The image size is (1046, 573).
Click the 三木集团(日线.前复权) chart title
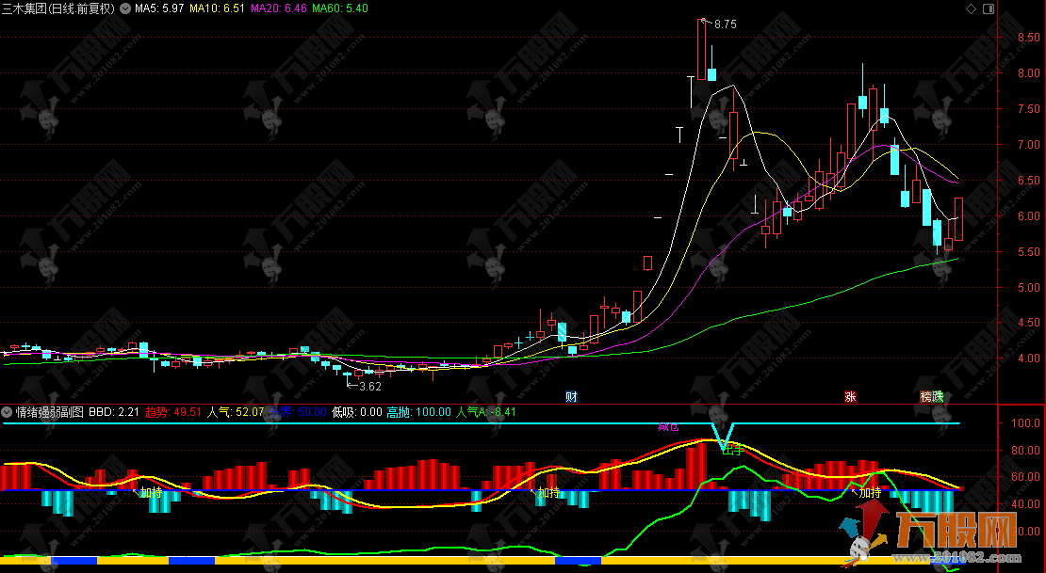[x=58, y=8]
